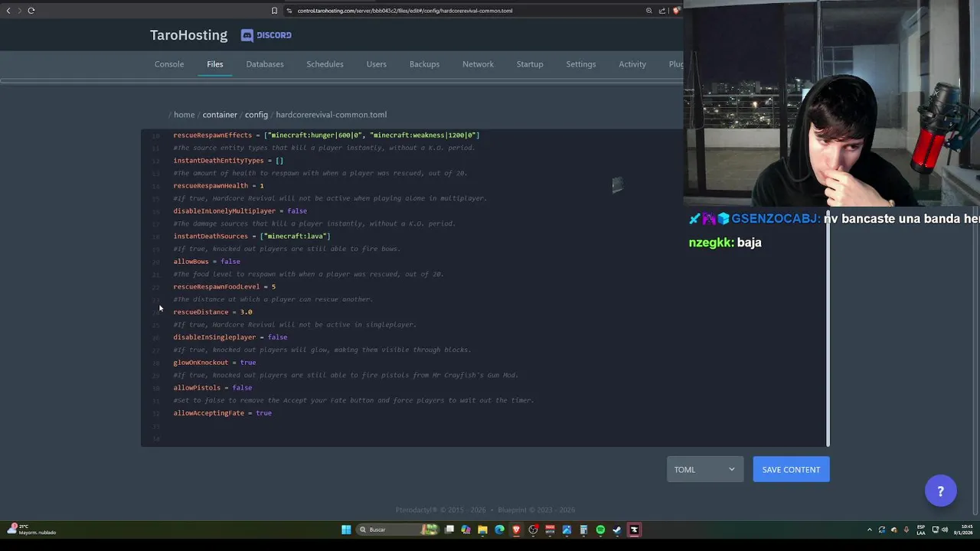Open Steam from taskbar
The height and width of the screenshot is (551, 980).
(x=617, y=530)
